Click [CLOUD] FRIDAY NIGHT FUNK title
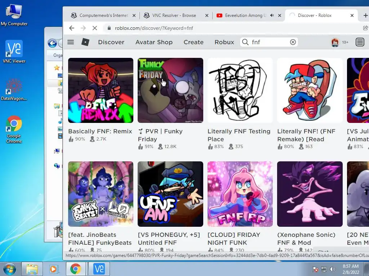This screenshot has height=276, width=369. [x=234, y=239]
